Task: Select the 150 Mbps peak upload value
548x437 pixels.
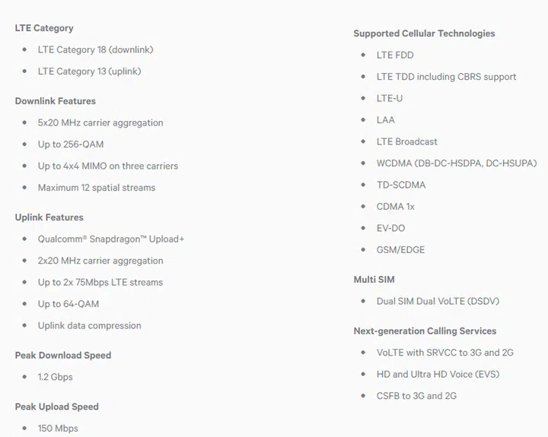Action: click(58, 429)
